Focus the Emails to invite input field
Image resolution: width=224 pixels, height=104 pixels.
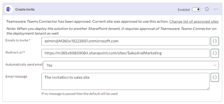coord(126,41)
